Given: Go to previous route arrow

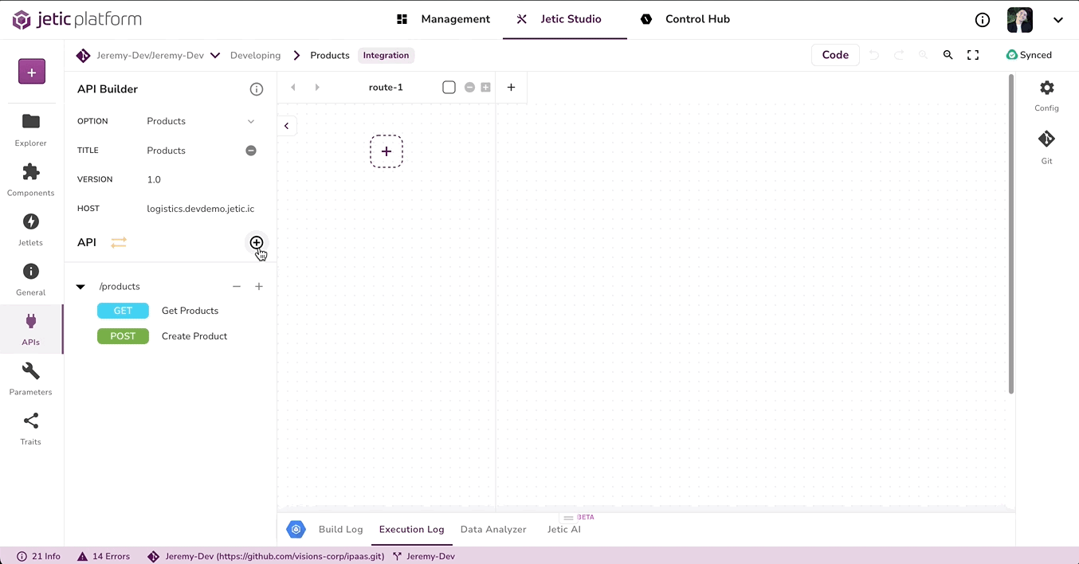Looking at the screenshot, I should (x=293, y=88).
